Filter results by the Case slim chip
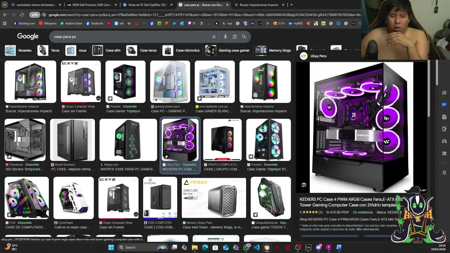 [107, 50]
